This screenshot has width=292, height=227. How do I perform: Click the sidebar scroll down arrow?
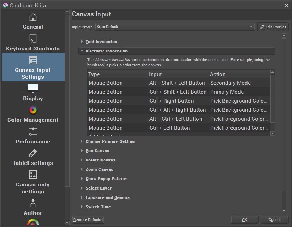pos(67,222)
